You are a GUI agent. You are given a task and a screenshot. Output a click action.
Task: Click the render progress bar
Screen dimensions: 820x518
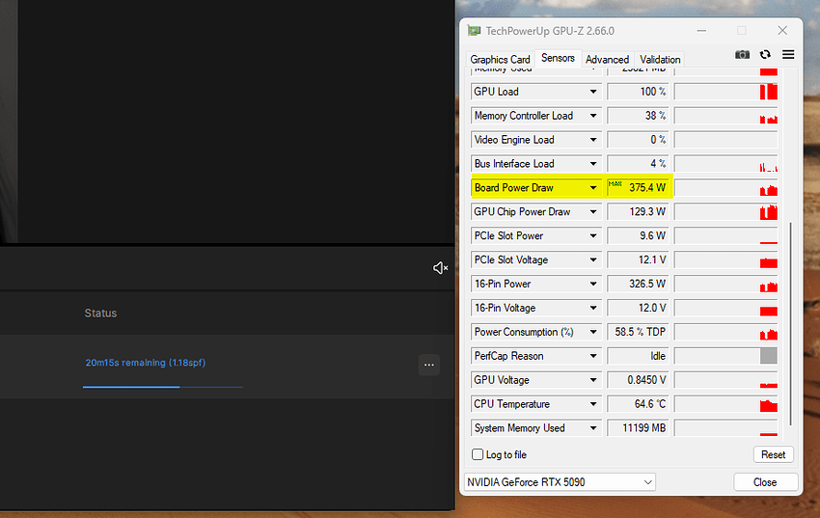[x=163, y=387]
